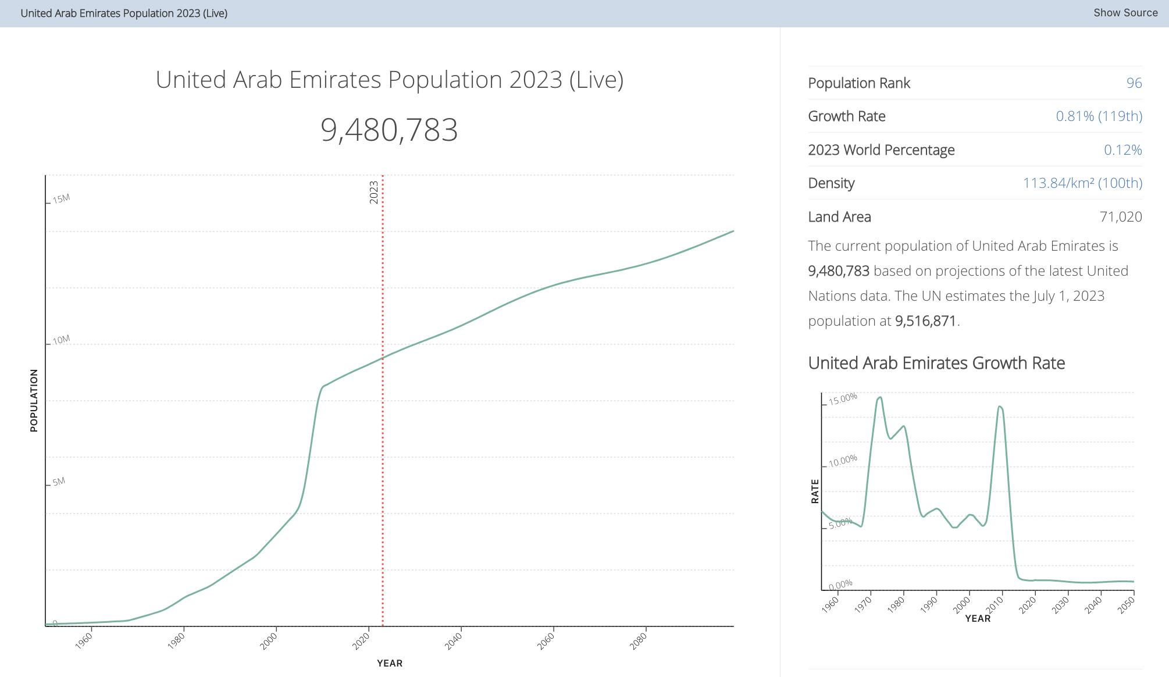The image size is (1169, 677).
Task: Click the Population Rank value 96
Action: point(1134,83)
